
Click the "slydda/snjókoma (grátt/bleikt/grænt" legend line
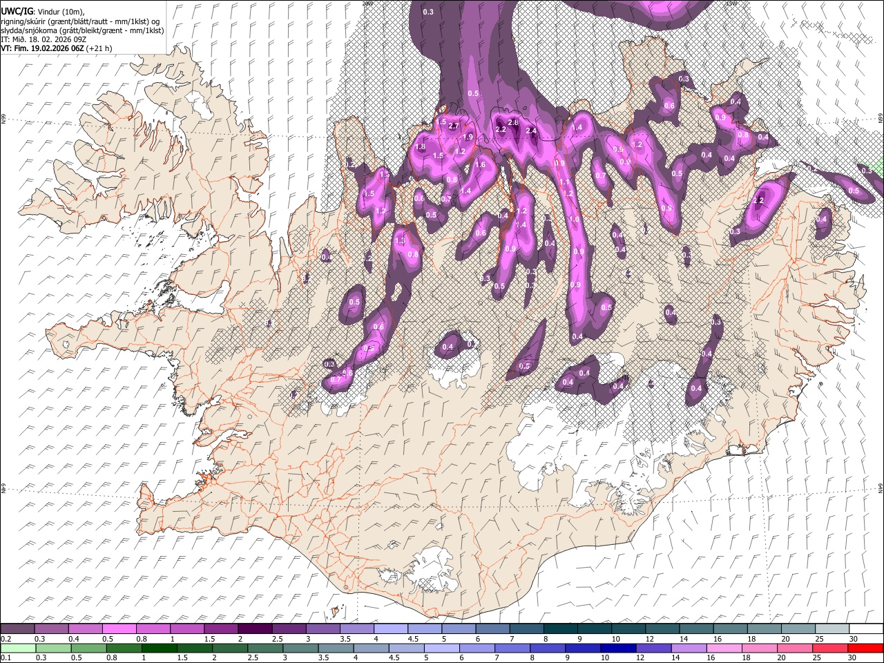[x=81, y=30]
